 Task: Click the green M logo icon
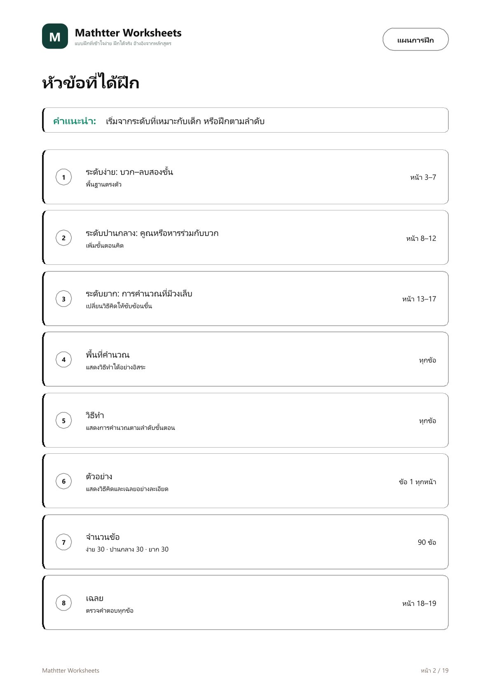coord(55,36)
